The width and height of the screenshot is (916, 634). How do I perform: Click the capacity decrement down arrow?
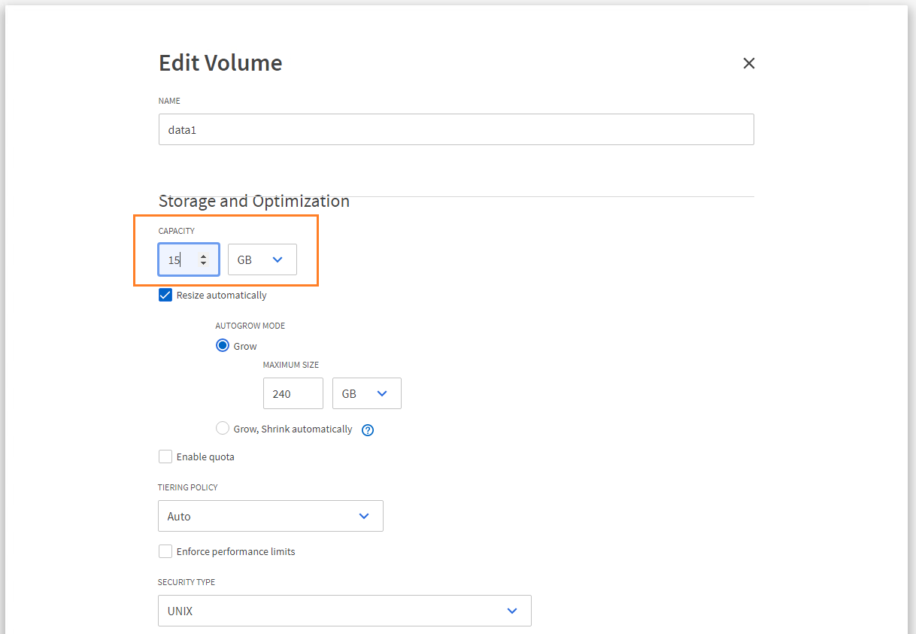pyautogui.click(x=203, y=263)
